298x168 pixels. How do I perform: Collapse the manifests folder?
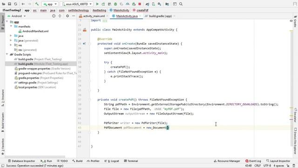coord(11,27)
